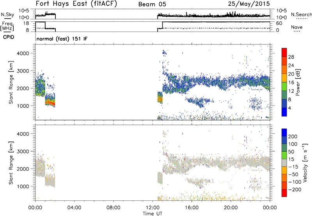The image size is (312, 216).
Task: Click the gray band of the velocity color bar
Action: click(284, 163)
